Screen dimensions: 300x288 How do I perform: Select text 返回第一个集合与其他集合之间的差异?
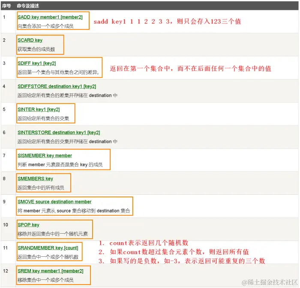[x=58, y=72]
